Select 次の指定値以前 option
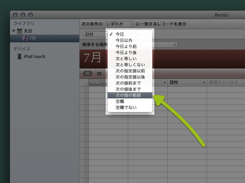Image resolution: width=245 pixels, height=183 pixels. 130,71
